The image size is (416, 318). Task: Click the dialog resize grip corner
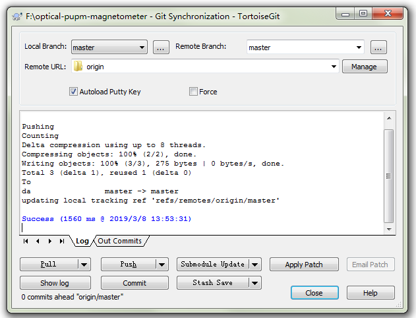coord(398,305)
